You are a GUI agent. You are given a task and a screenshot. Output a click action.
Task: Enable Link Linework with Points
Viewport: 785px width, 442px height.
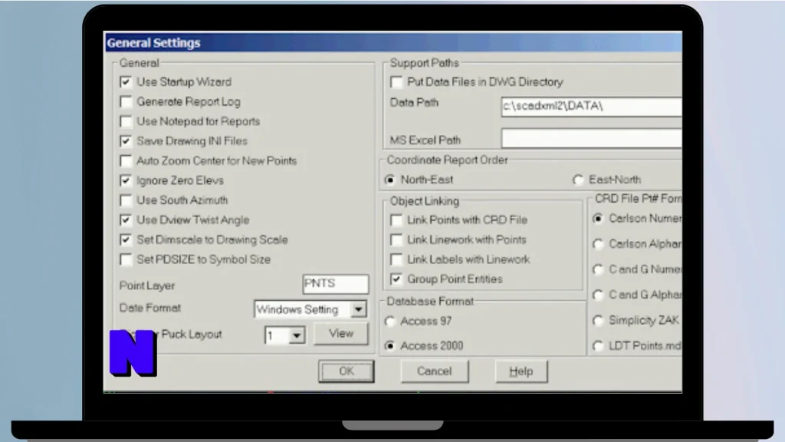tap(396, 240)
